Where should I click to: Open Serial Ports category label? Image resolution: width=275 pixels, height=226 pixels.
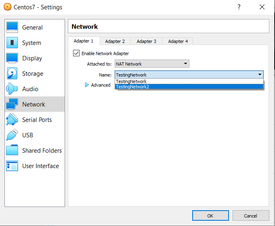[x=37, y=120]
